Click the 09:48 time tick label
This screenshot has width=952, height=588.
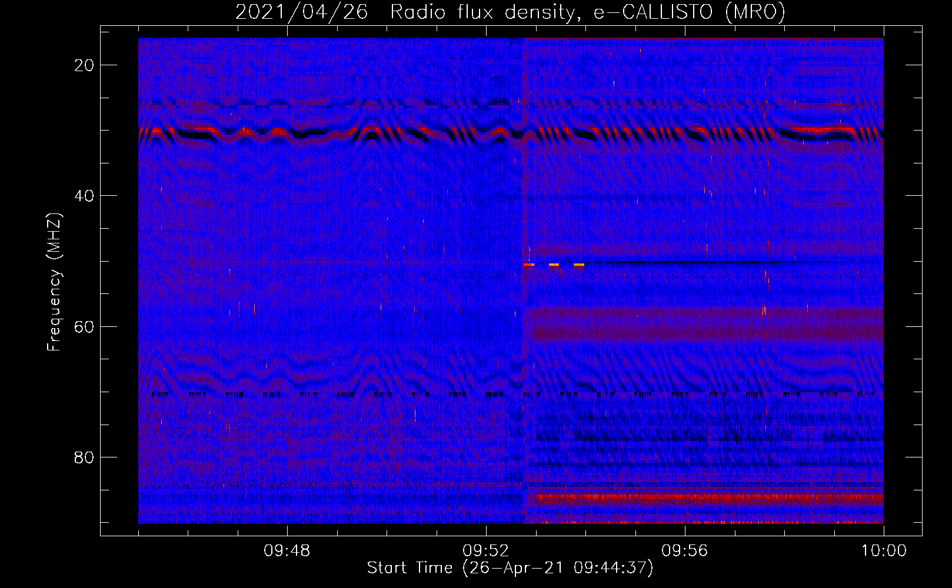287,551
